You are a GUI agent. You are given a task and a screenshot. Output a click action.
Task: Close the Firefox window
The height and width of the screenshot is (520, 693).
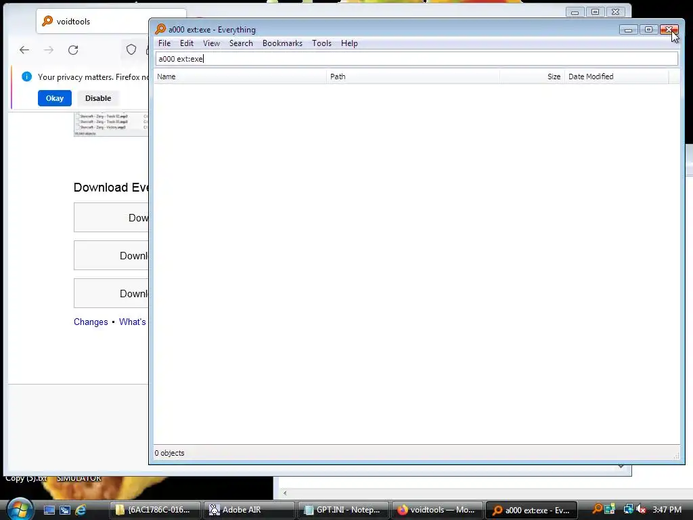(x=616, y=12)
